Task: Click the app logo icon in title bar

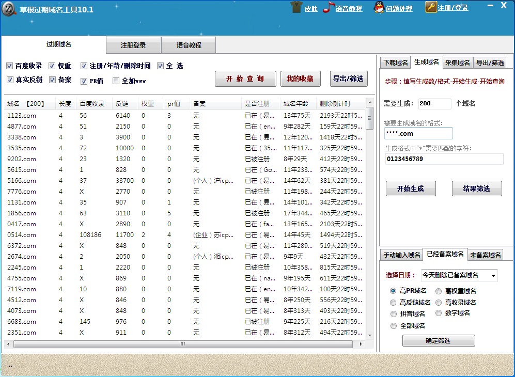Action: 9,9
